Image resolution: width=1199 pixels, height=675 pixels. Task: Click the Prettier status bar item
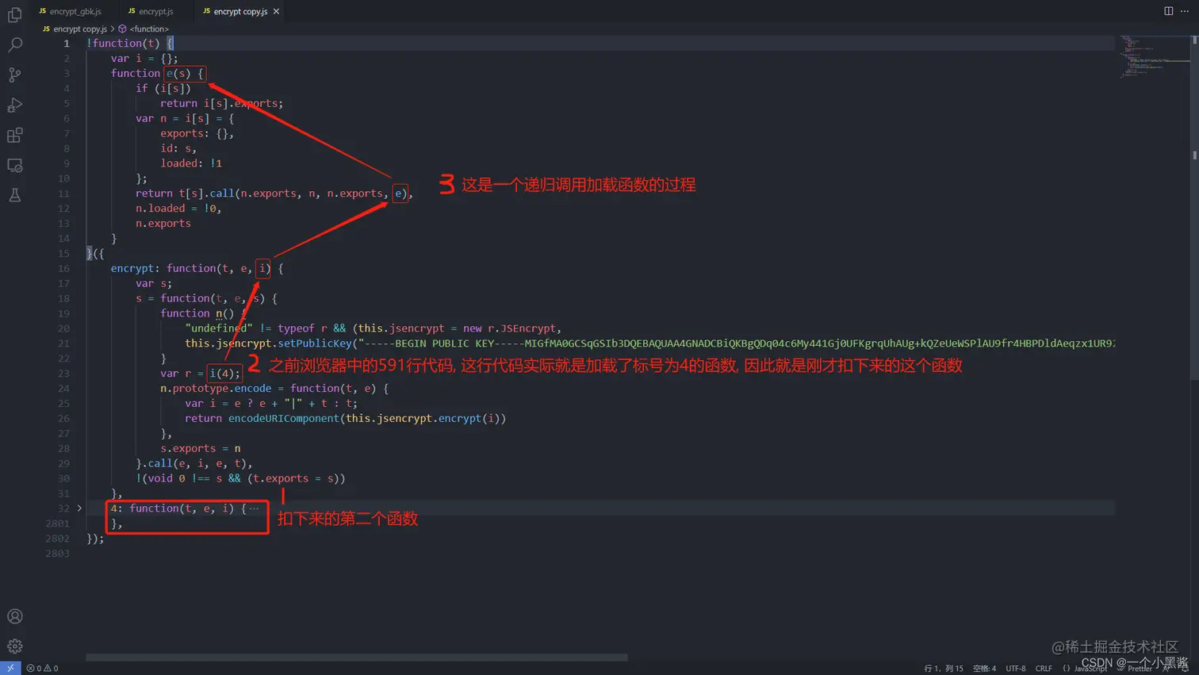[1135, 668]
